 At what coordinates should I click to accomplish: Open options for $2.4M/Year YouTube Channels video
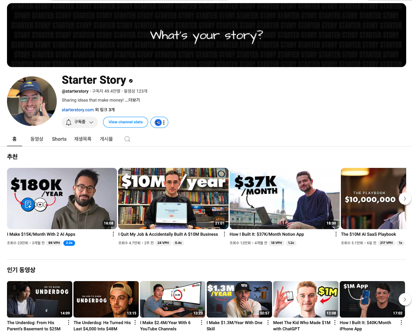pos(202,323)
